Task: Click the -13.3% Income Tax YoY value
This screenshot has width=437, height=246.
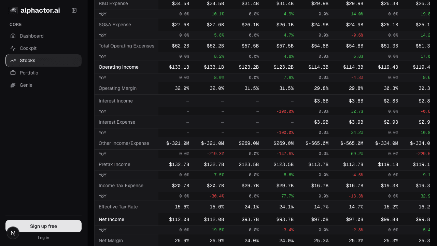Action: click(356, 196)
